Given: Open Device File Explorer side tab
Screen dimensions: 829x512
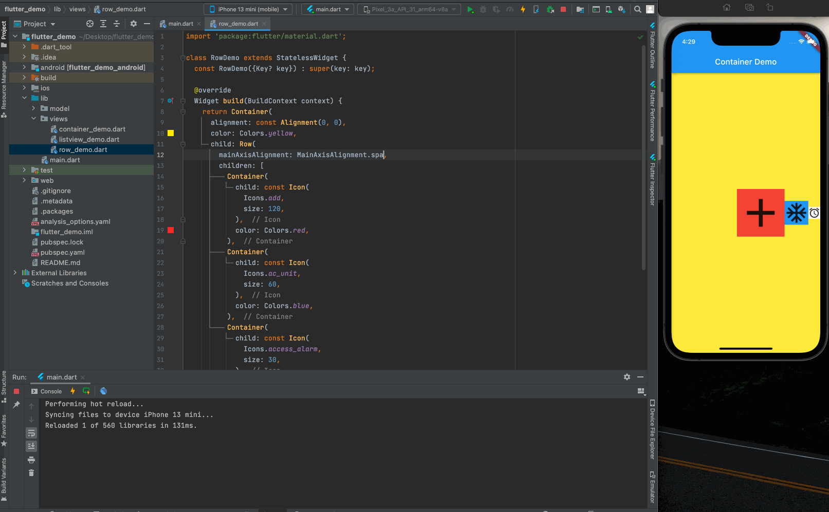Looking at the screenshot, I should [x=652, y=429].
